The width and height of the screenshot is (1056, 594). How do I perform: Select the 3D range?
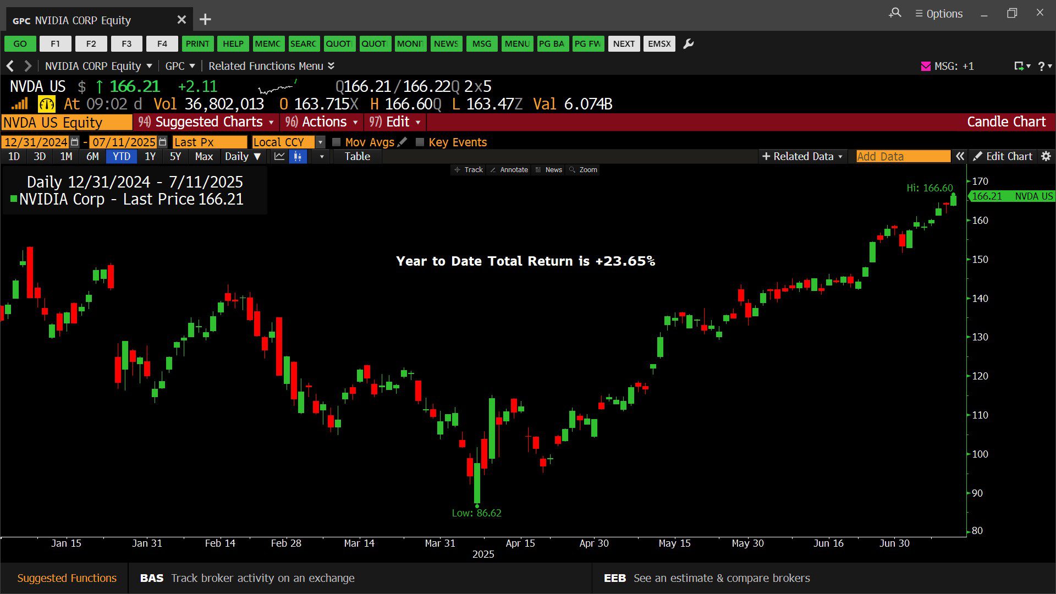tap(40, 156)
